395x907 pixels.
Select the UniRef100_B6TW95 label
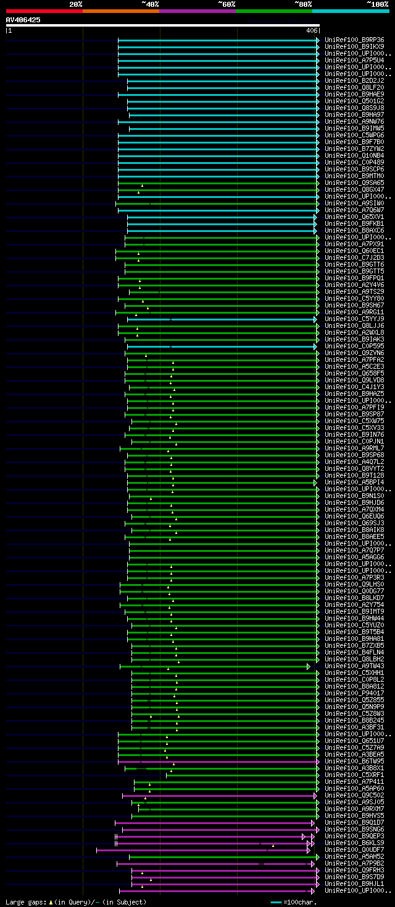(x=354, y=761)
